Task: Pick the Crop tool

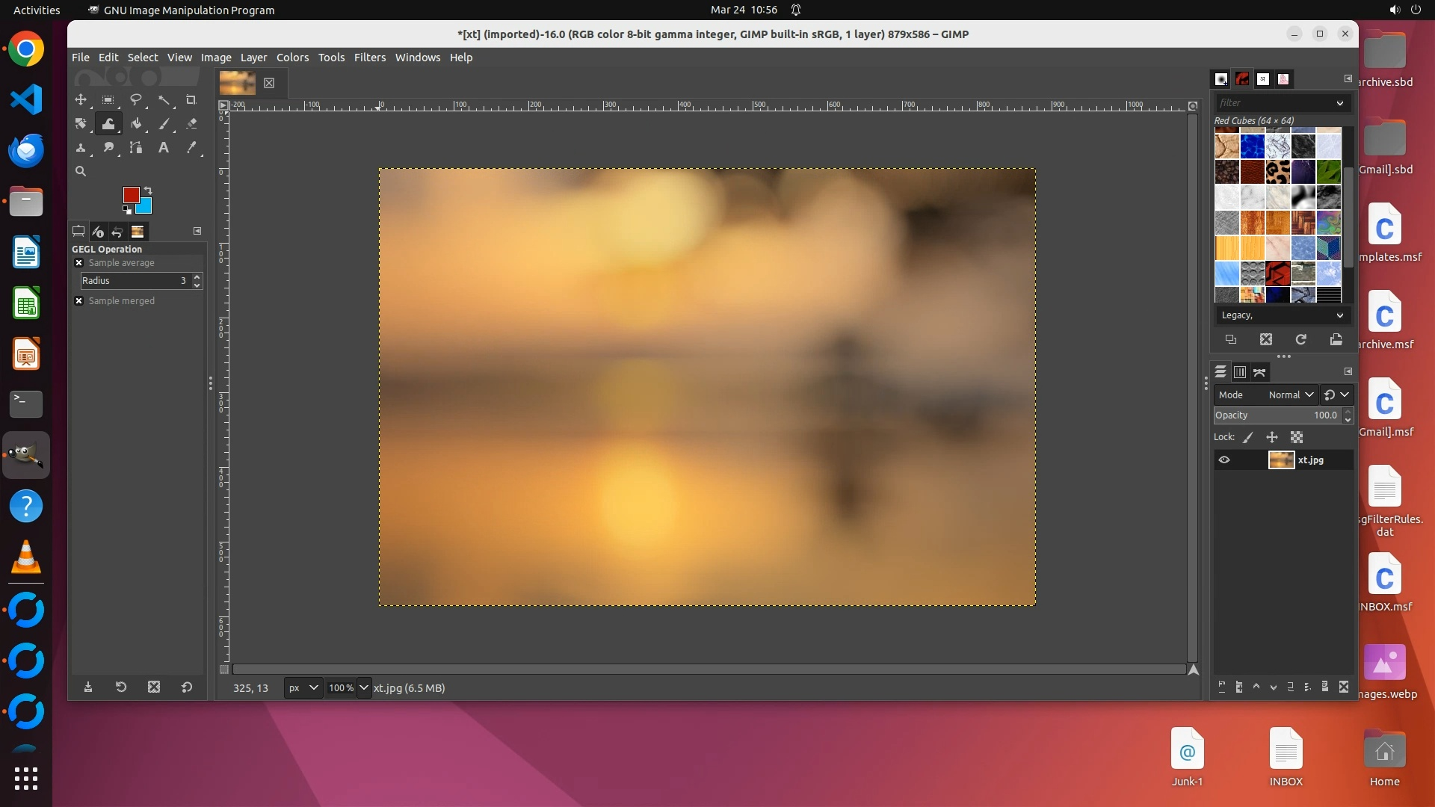Action: (x=191, y=99)
